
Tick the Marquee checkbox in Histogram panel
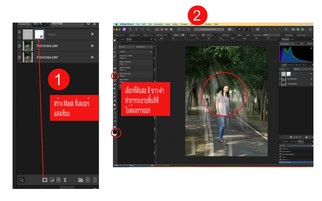pos(305,43)
